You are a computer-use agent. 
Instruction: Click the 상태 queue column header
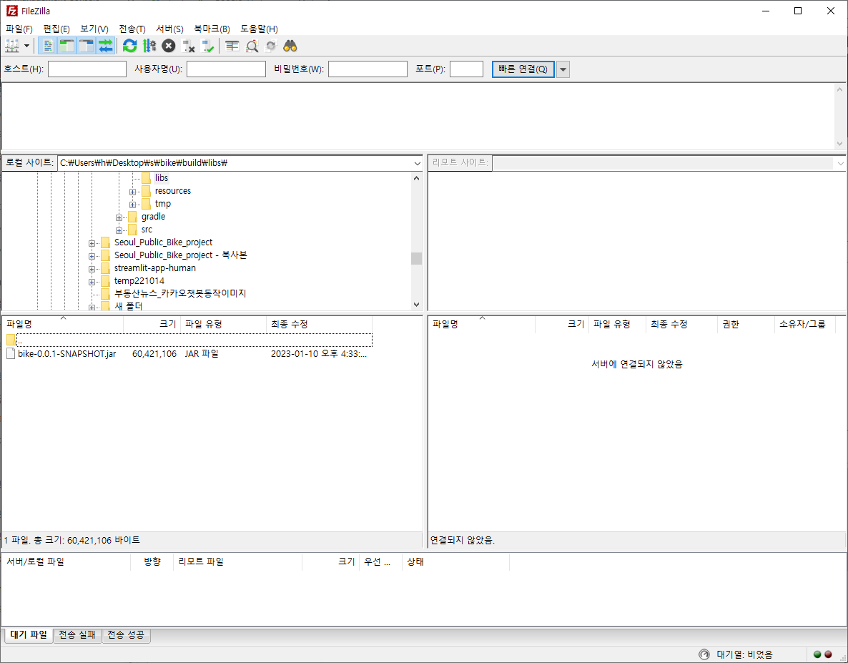coord(455,562)
